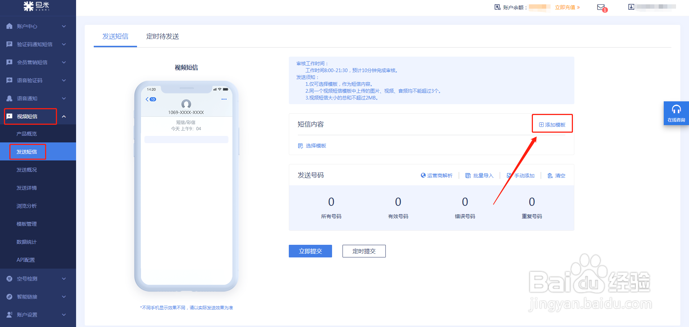689x327 pixels.
Task: Click the 定时提交 scheduled submit button
Action: point(364,251)
